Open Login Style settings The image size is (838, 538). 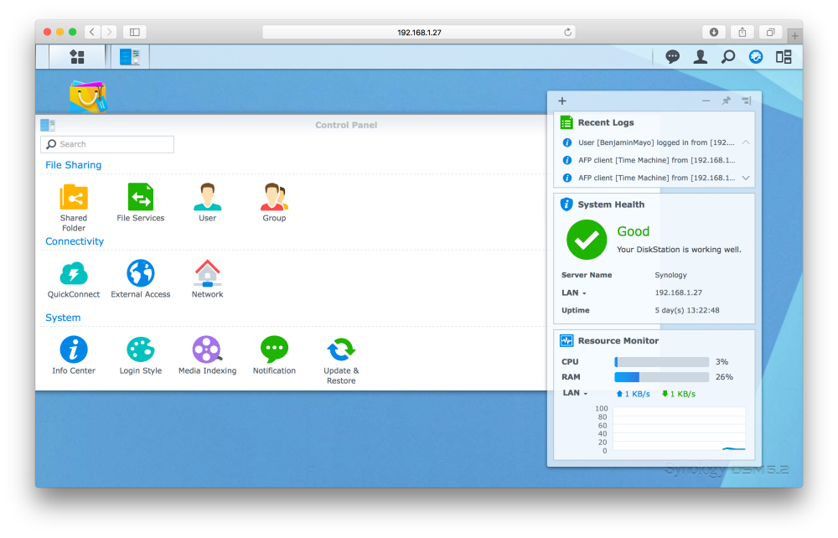click(140, 350)
